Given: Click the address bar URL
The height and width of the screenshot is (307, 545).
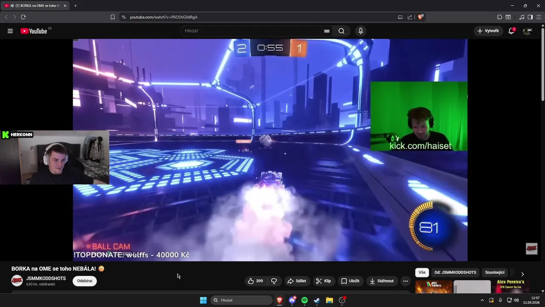Looking at the screenshot, I should [163, 17].
